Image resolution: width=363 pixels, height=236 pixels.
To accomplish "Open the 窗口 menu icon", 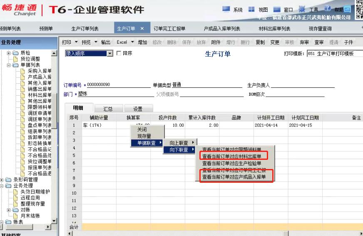I will pyautogui.click(x=277, y=10).
